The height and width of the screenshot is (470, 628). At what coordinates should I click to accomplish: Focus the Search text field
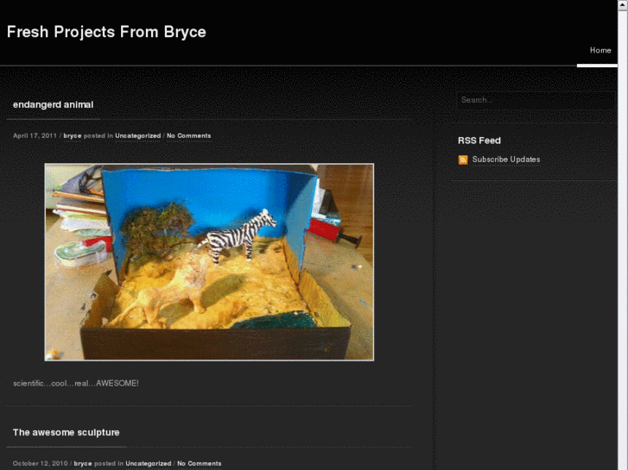pyautogui.click(x=536, y=100)
